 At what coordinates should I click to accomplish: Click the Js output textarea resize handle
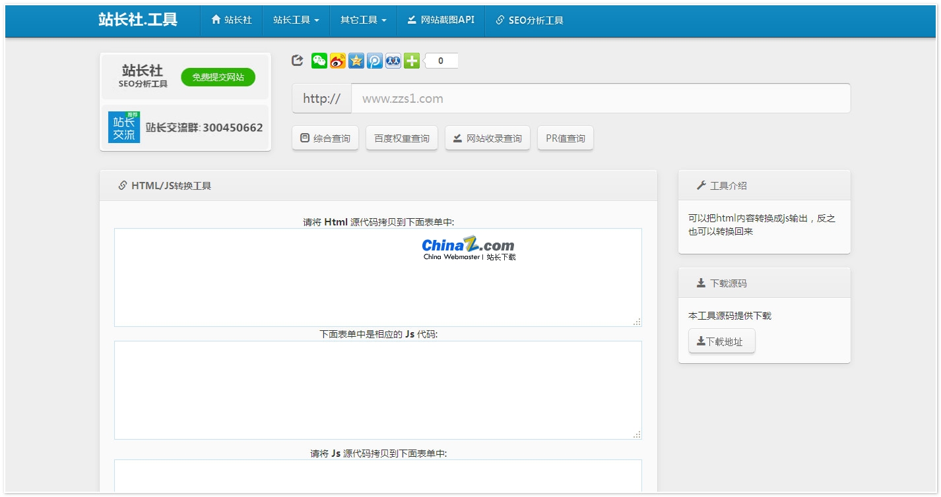[x=637, y=434]
